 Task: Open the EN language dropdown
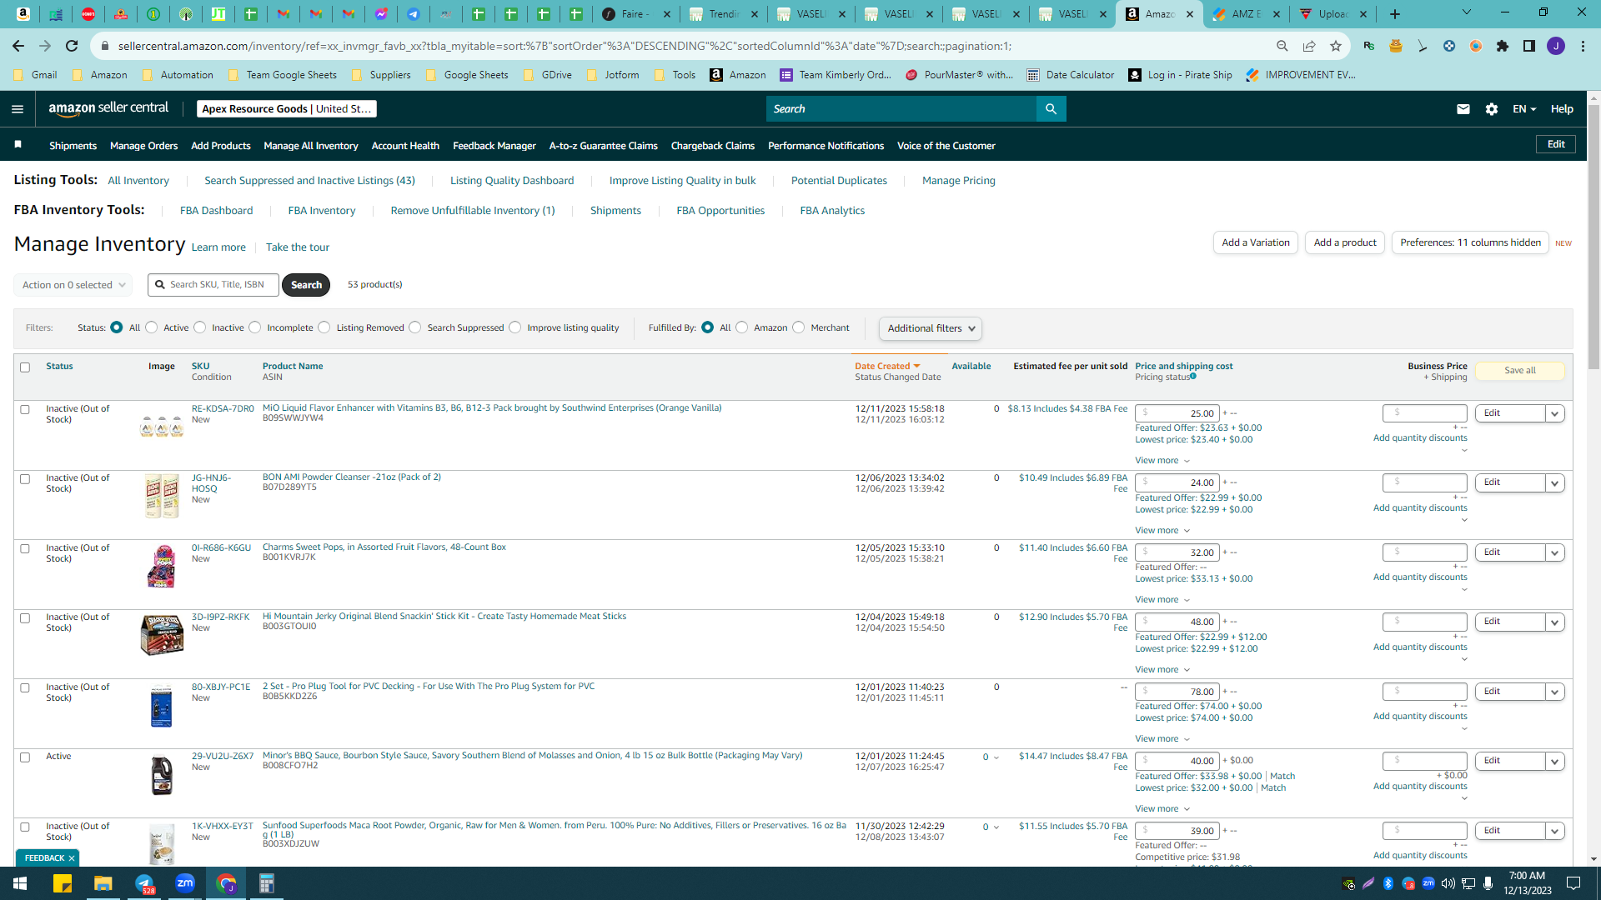[1524, 109]
